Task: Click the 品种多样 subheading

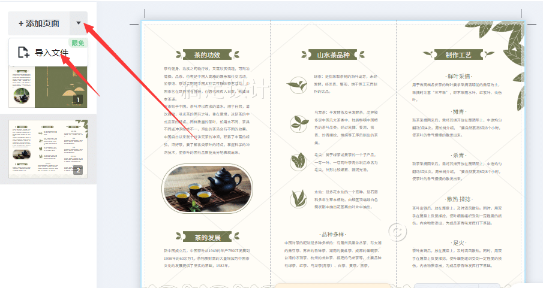Action: pos(333,234)
